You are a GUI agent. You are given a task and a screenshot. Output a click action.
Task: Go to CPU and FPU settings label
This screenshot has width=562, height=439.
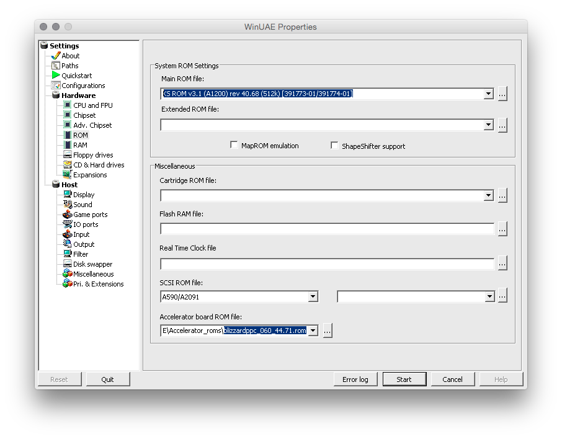tap(93, 105)
